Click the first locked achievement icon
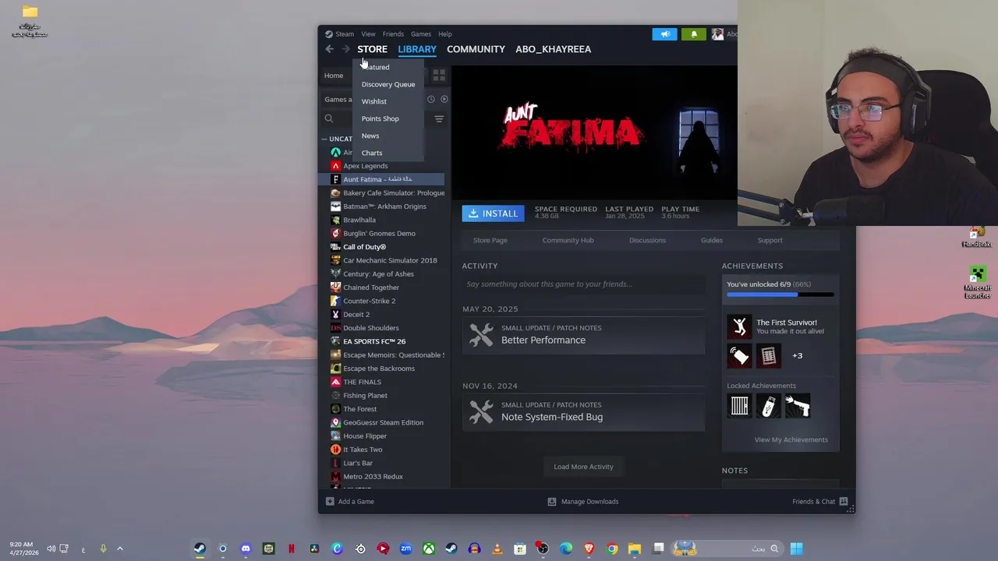The width and height of the screenshot is (998, 561). [739, 405]
